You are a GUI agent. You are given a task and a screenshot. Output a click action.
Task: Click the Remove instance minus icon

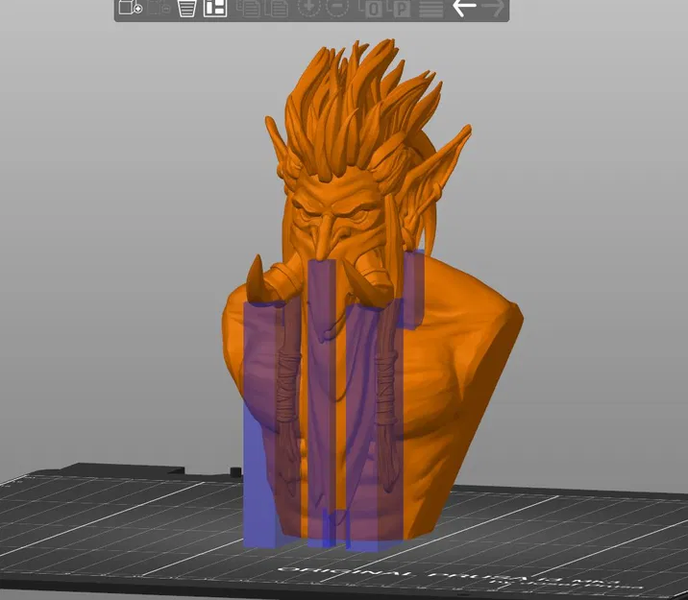(337, 8)
